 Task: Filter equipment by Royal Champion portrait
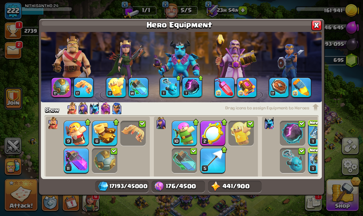coord(117,108)
